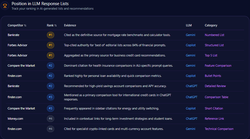This screenshot has width=250, height=139.
Task: Click Copilot in the Bullet Points row
Action: tap(191, 76)
